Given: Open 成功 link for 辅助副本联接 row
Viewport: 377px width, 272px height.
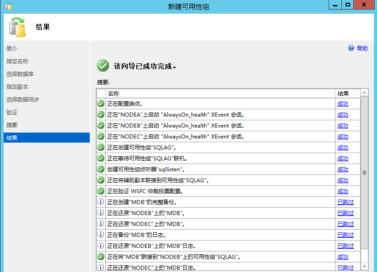Looking at the screenshot, I should point(343,180).
